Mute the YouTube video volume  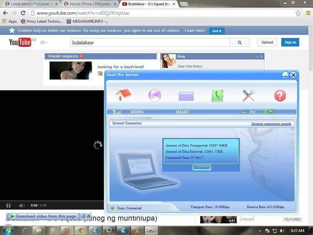pyautogui.click(x=22, y=205)
